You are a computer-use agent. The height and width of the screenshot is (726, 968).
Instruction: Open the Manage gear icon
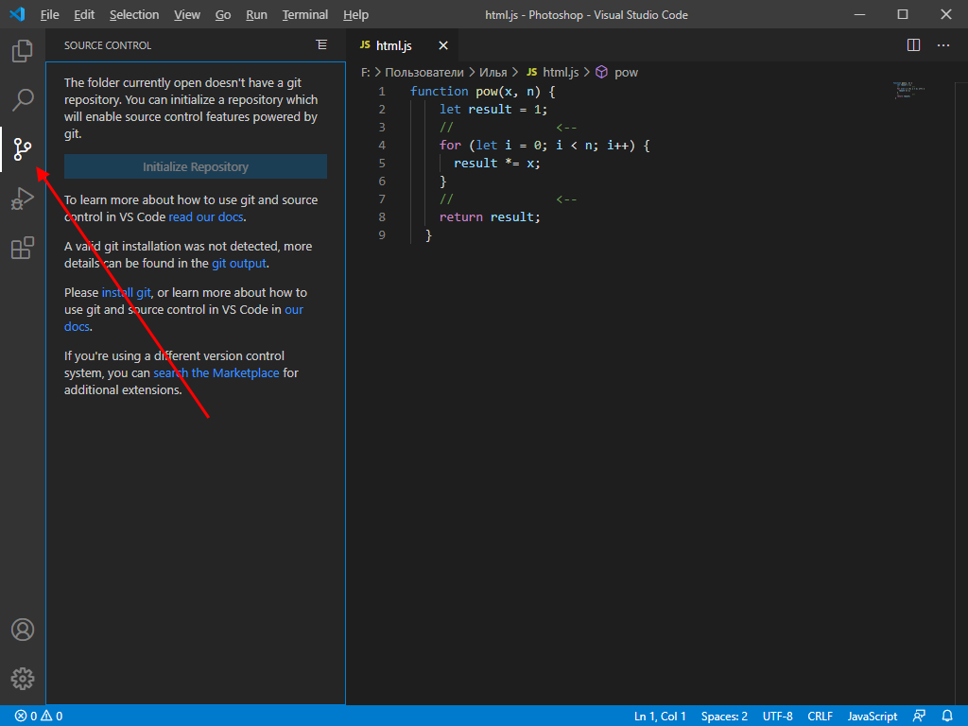coord(22,678)
